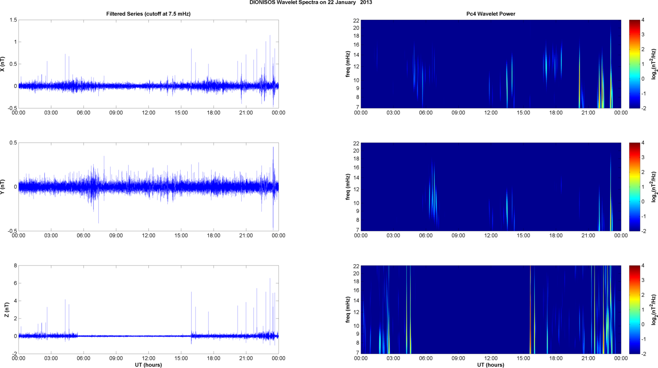Click the "Y (nT)" axis label
This screenshot has height=368, width=658.
coord(3,187)
